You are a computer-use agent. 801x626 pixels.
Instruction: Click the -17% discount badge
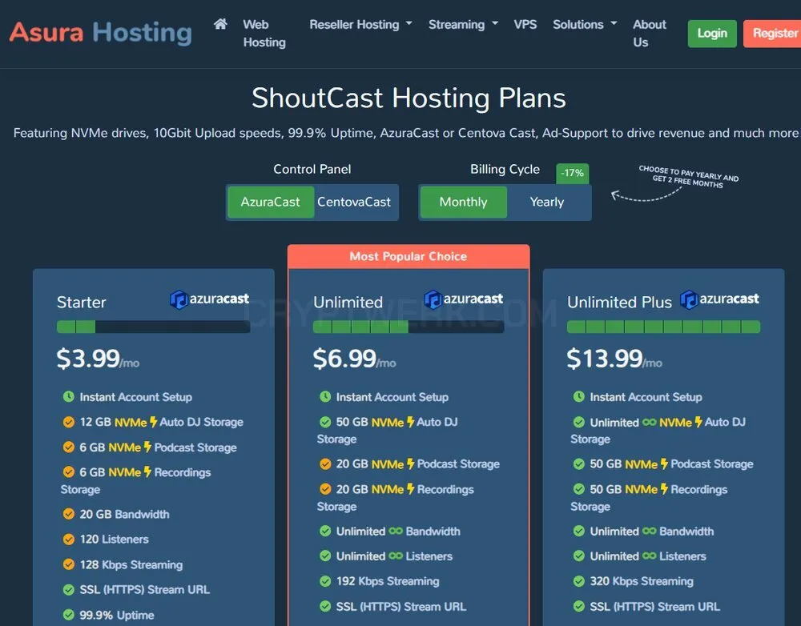coord(572,173)
